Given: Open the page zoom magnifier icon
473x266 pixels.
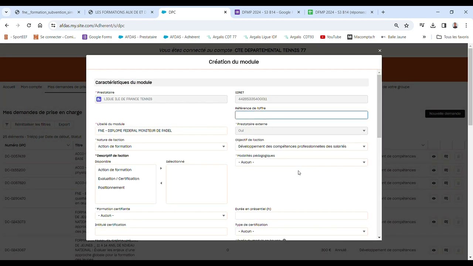Looking at the screenshot, I should click(x=397, y=25).
